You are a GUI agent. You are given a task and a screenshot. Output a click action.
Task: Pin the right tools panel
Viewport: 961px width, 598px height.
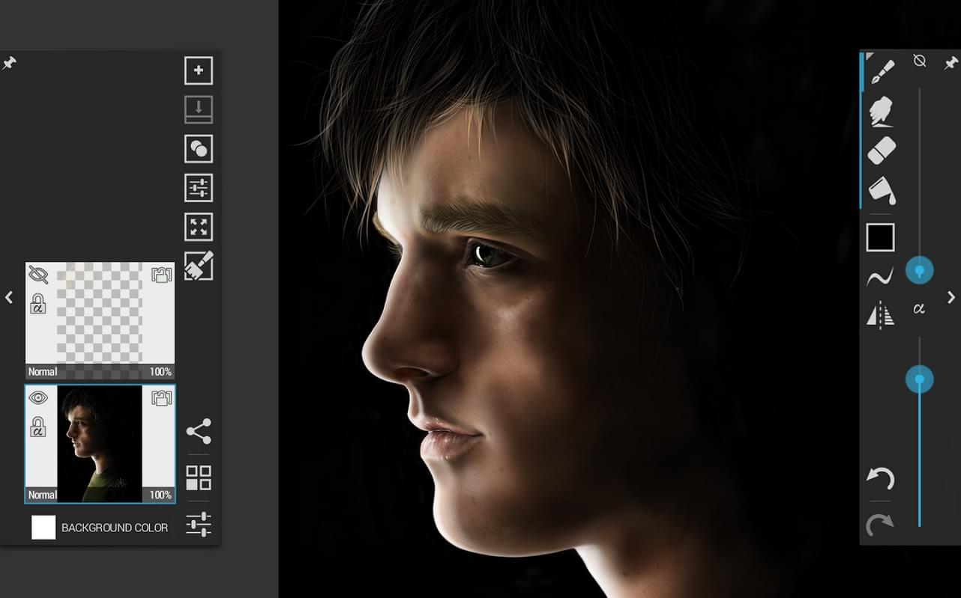951,62
